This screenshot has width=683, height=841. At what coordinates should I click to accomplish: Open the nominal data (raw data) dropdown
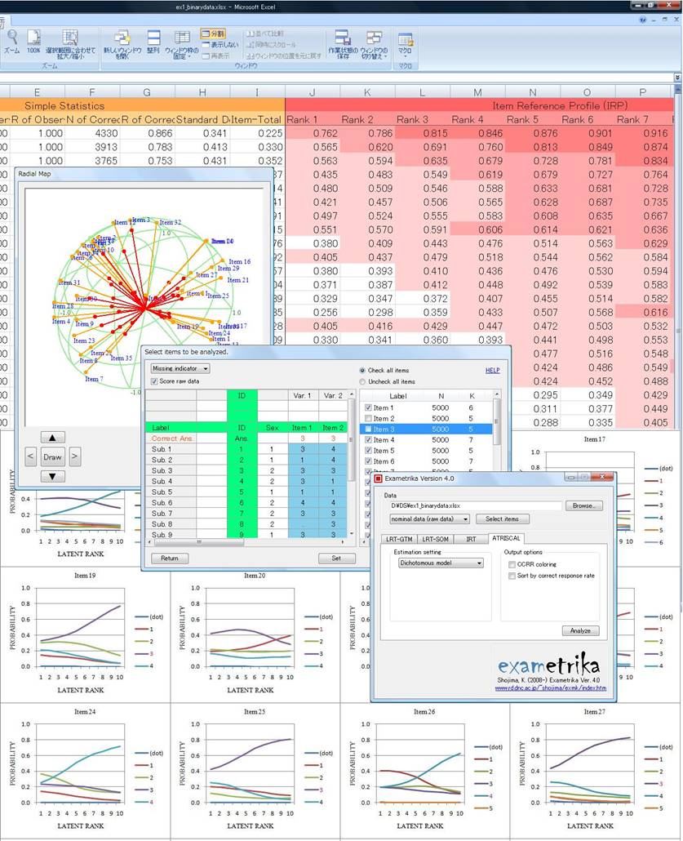tap(430, 518)
